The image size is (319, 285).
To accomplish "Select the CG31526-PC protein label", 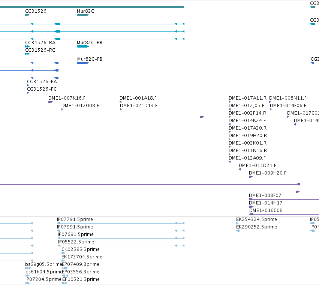I will [x=42, y=89].
